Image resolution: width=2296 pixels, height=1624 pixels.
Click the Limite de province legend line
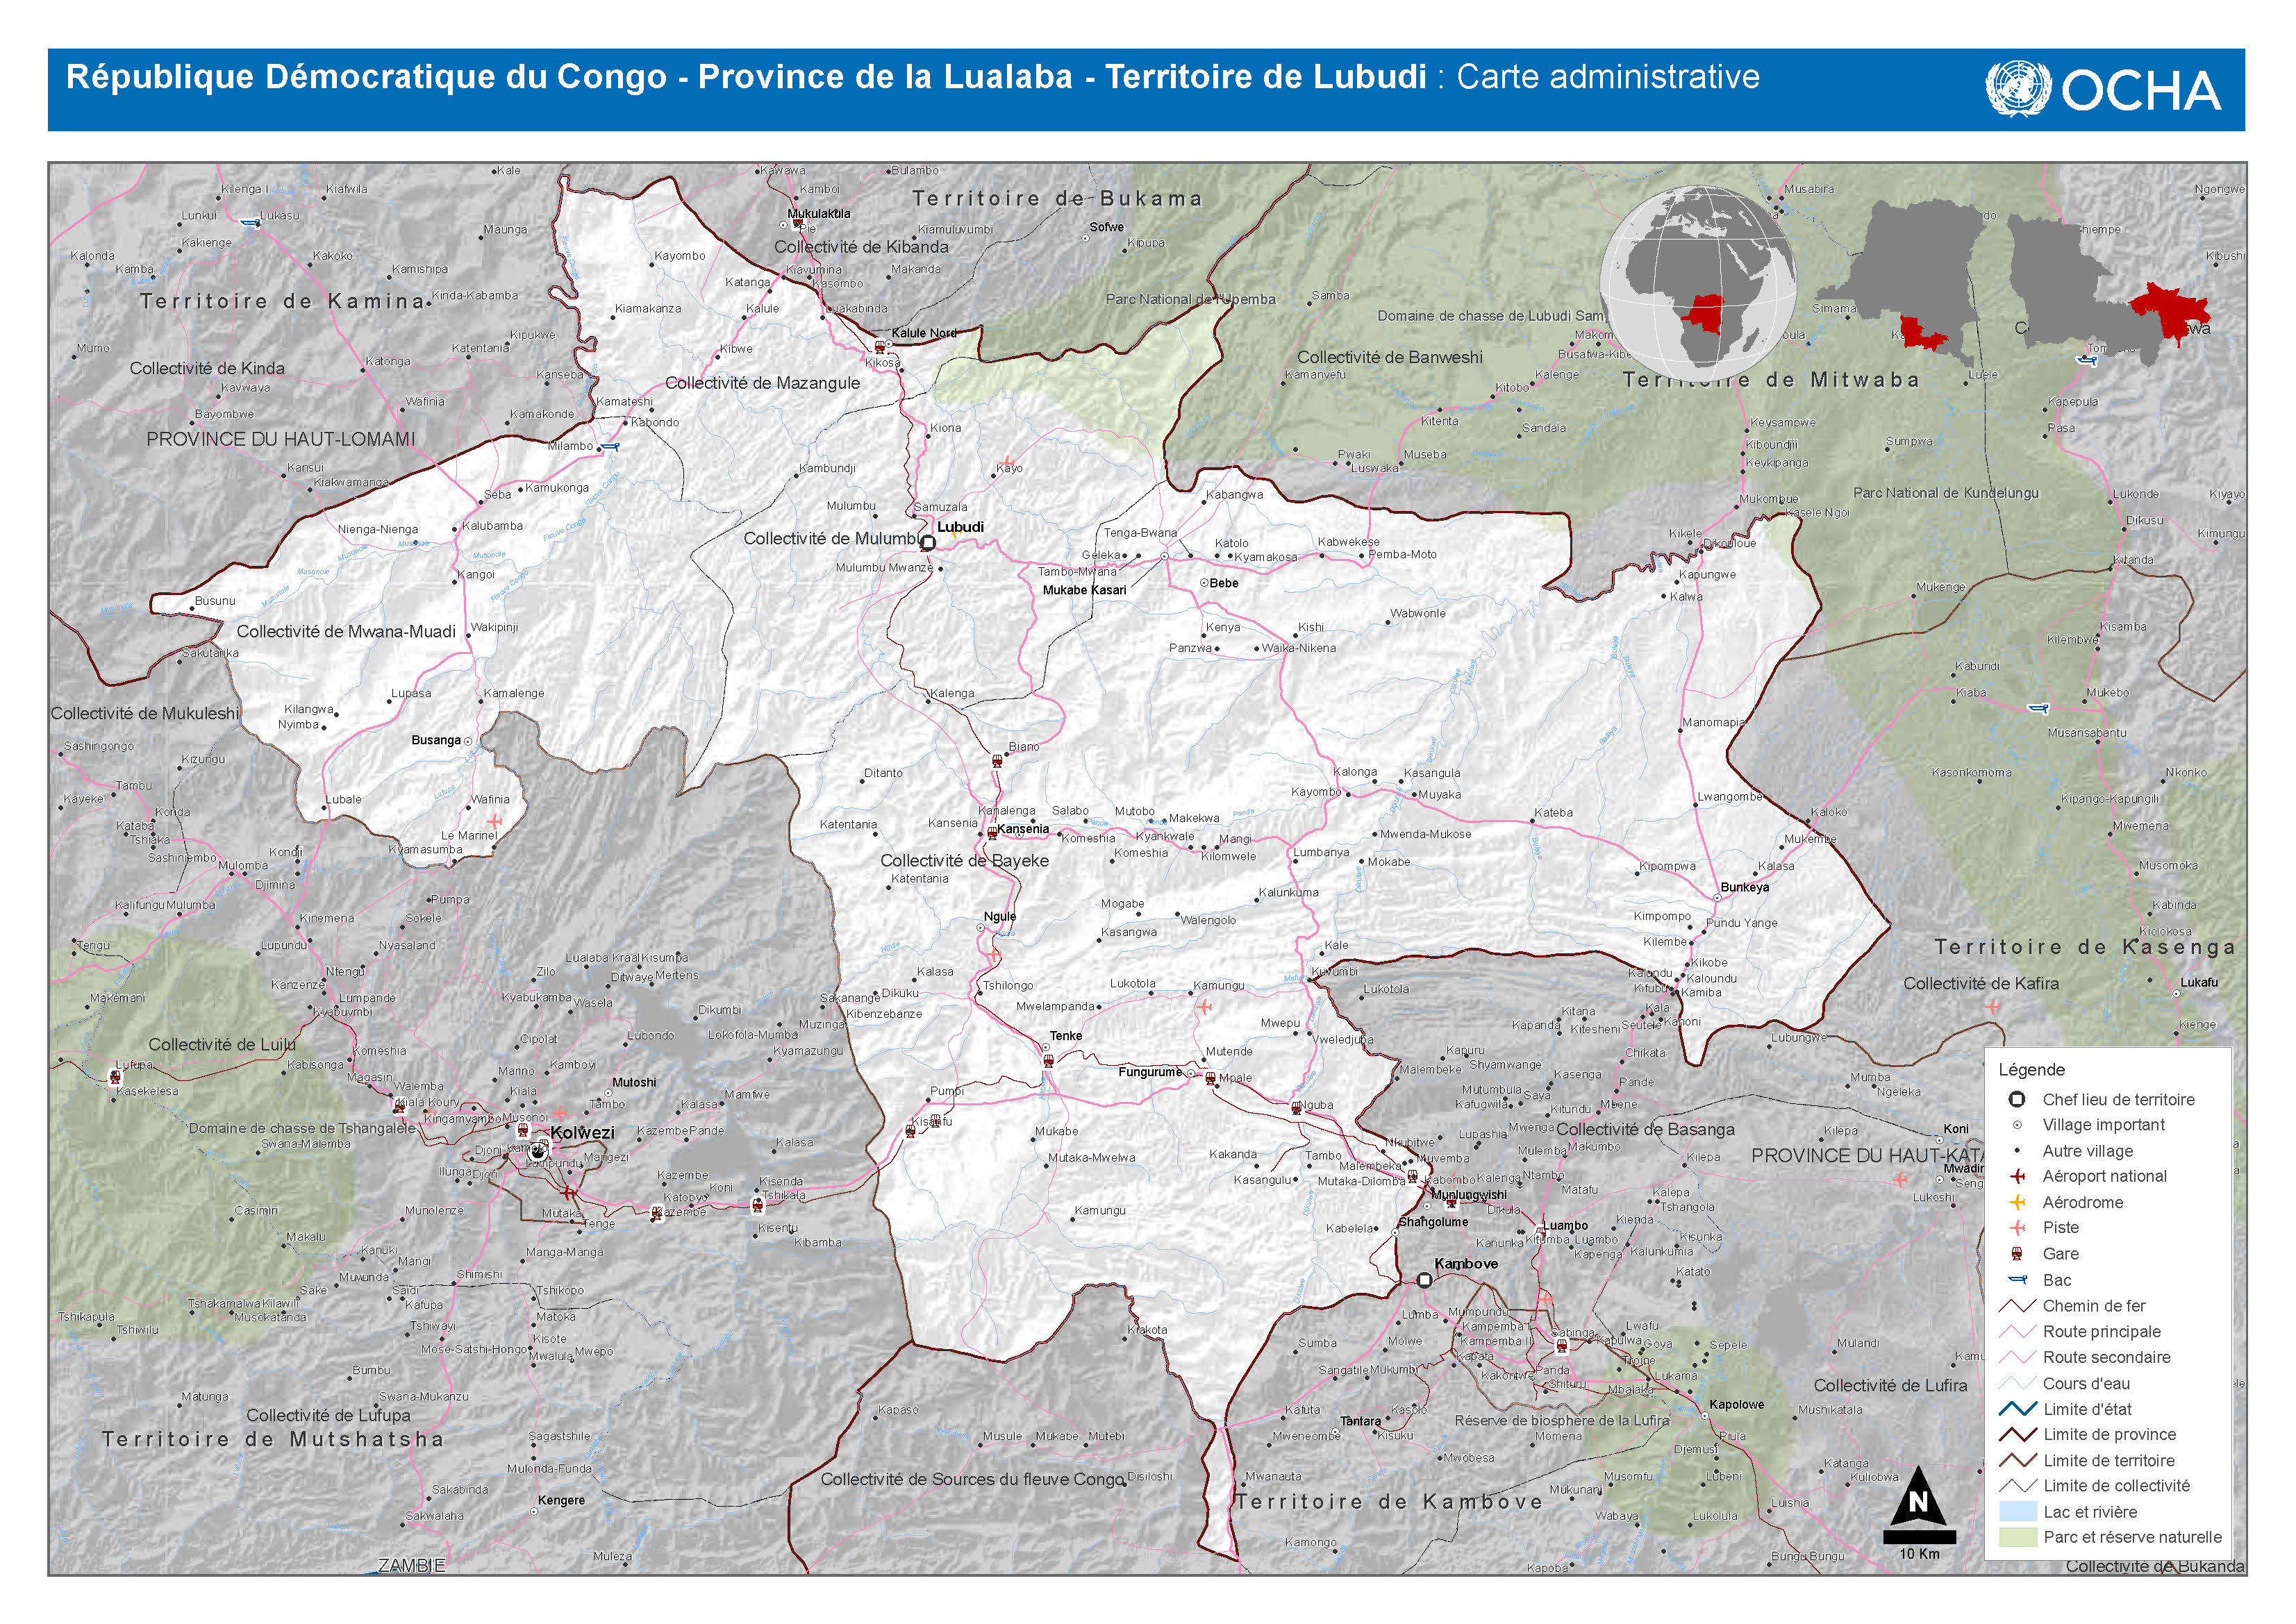[x=2017, y=1434]
